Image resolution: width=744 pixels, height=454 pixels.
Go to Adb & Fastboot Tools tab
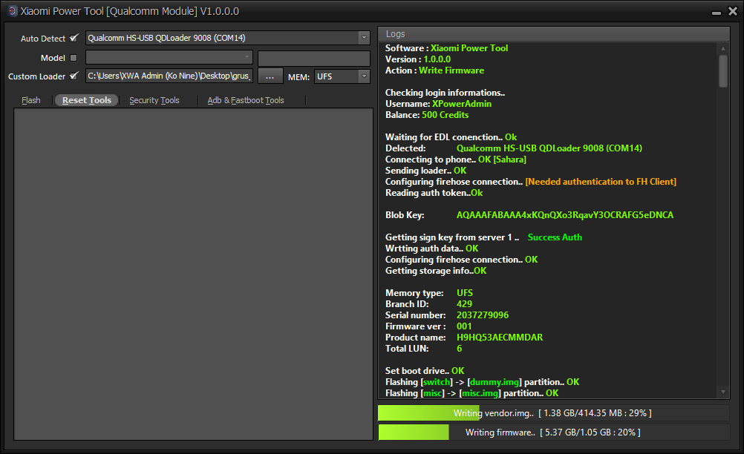pyautogui.click(x=246, y=100)
